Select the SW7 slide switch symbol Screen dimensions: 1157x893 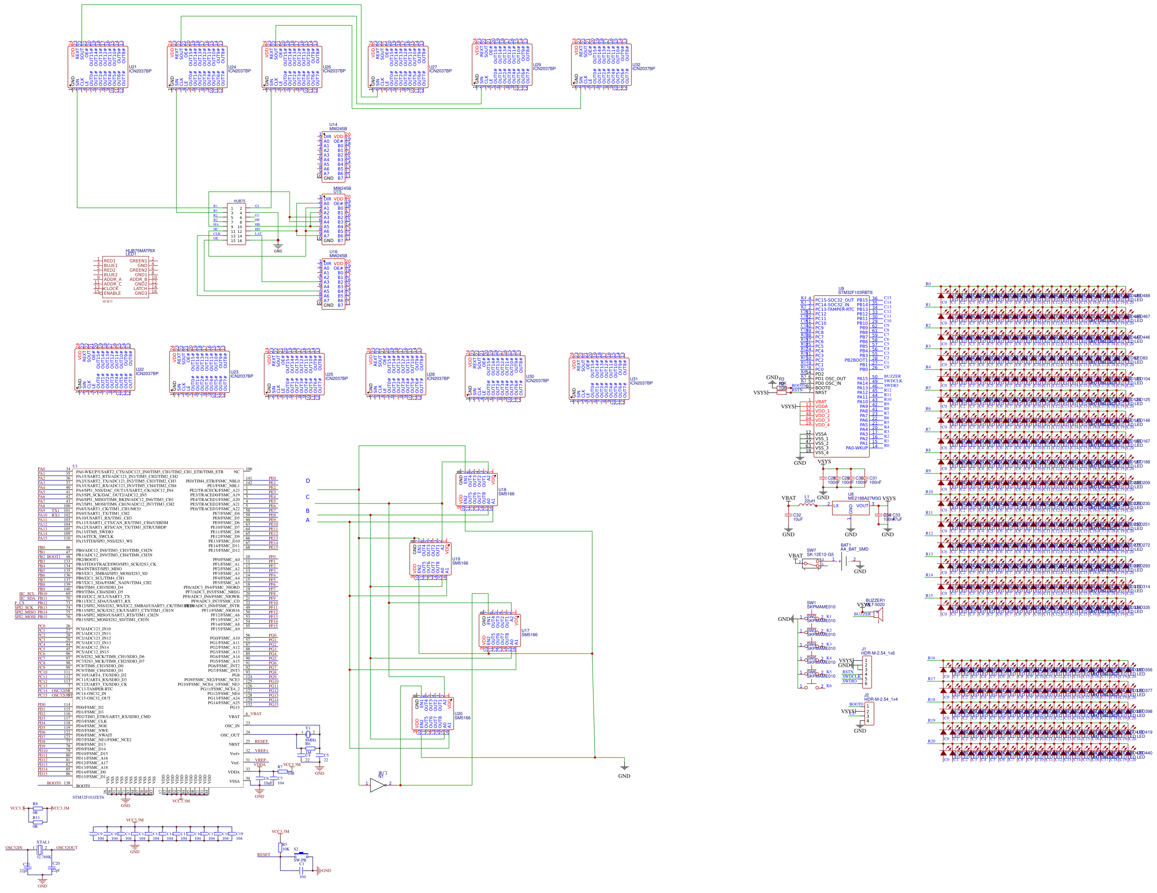pos(811,563)
